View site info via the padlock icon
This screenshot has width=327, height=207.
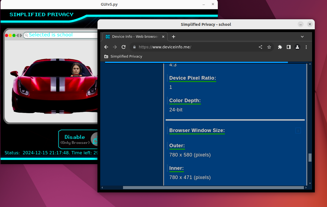point(134,47)
